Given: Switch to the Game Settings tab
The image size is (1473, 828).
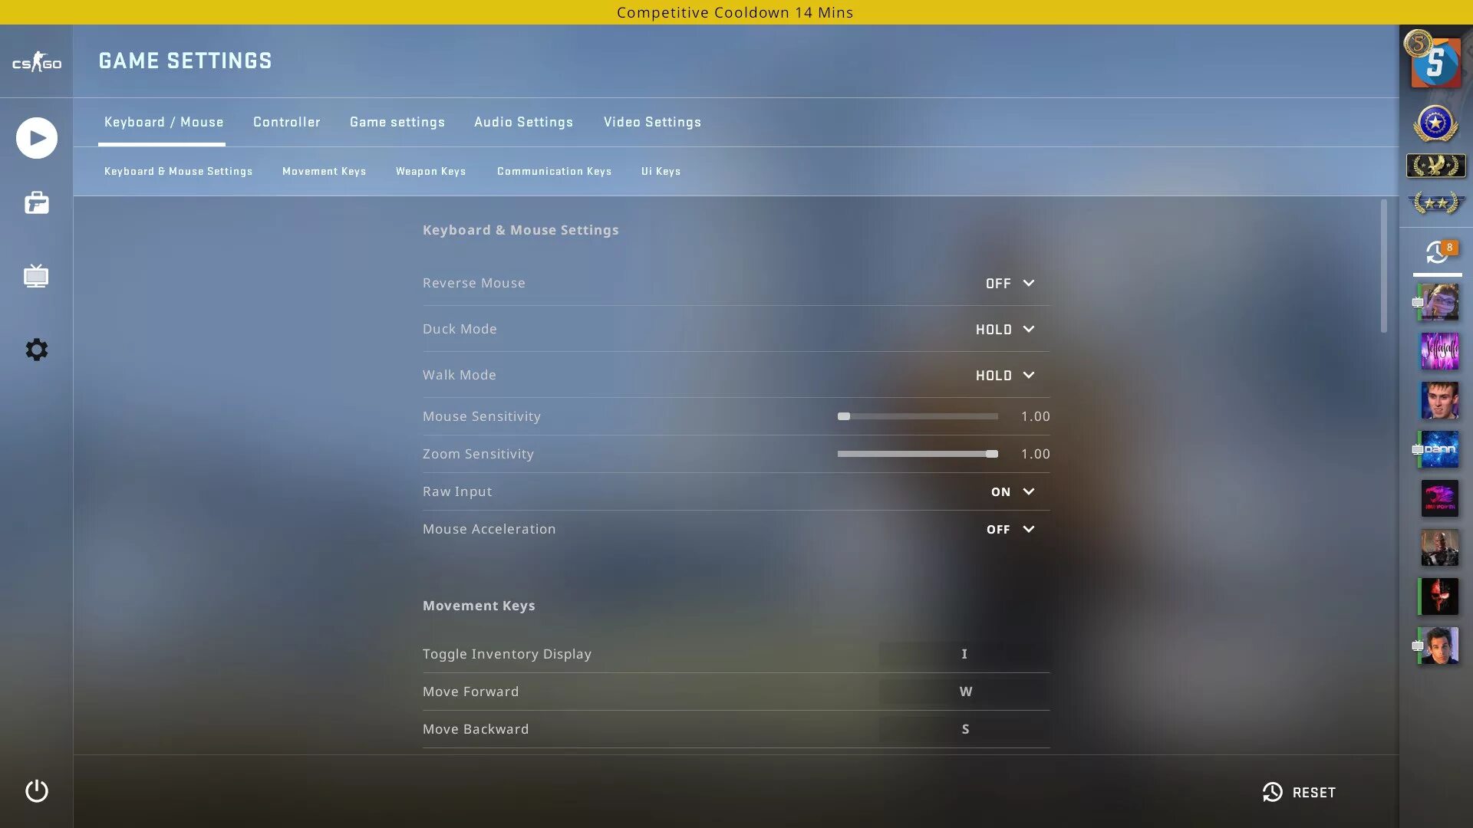Looking at the screenshot, I should [x=397, y=121].
